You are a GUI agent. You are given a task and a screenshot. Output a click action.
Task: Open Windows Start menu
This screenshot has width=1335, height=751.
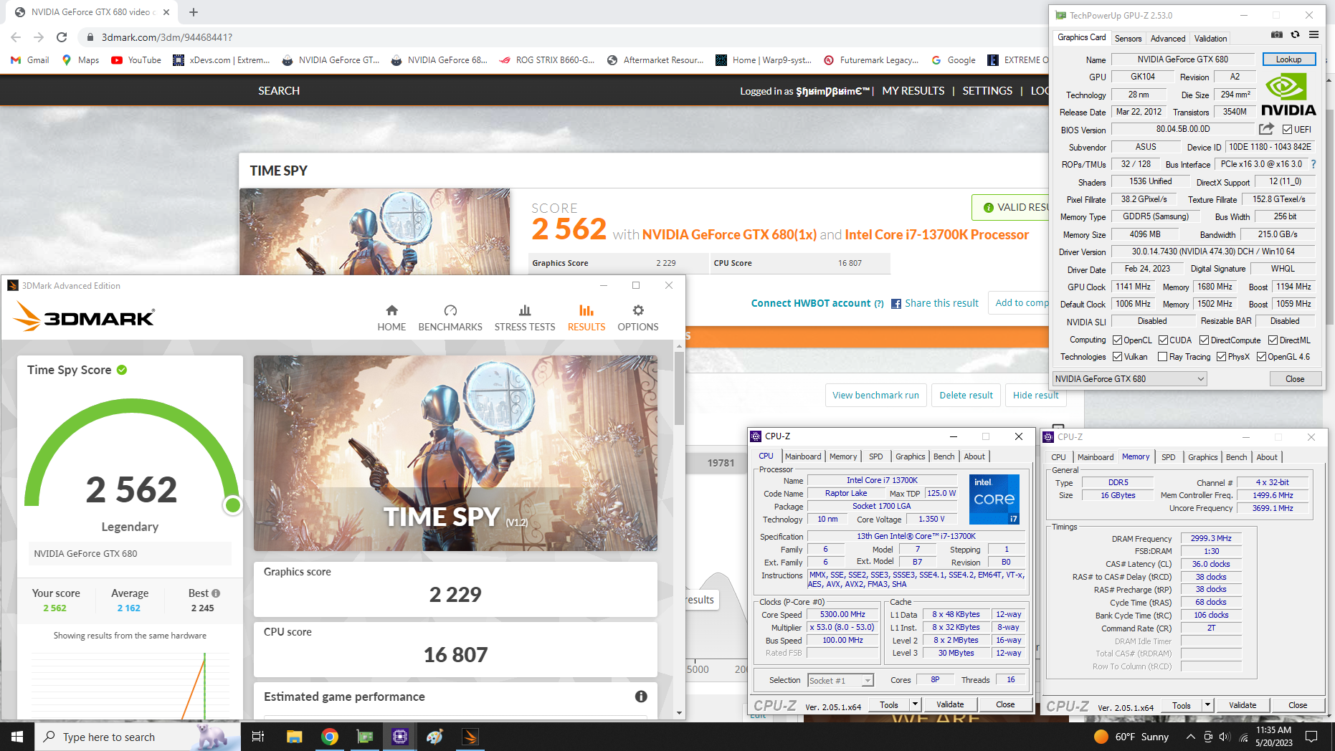point(17,737)
